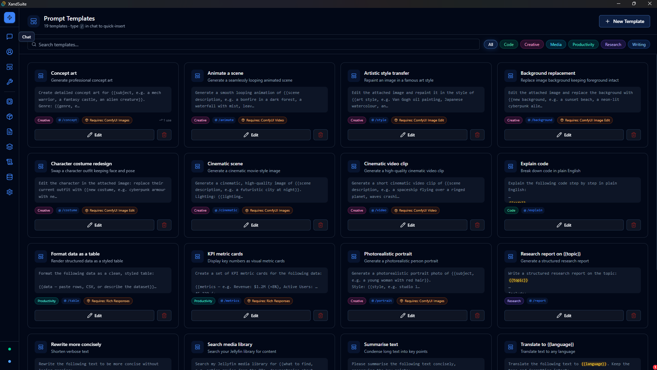Switch to the Code filter tab
657x370 pixels.
509,44
